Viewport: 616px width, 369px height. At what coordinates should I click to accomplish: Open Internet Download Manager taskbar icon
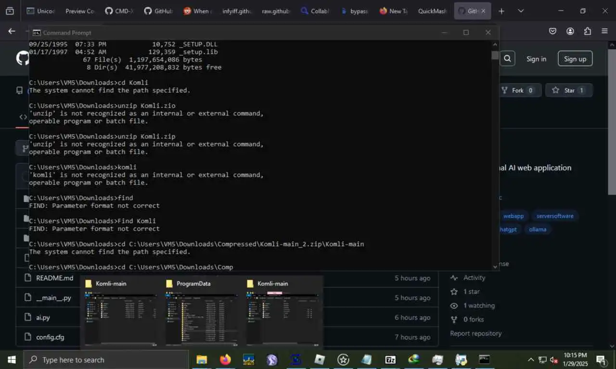pos(414,359)
